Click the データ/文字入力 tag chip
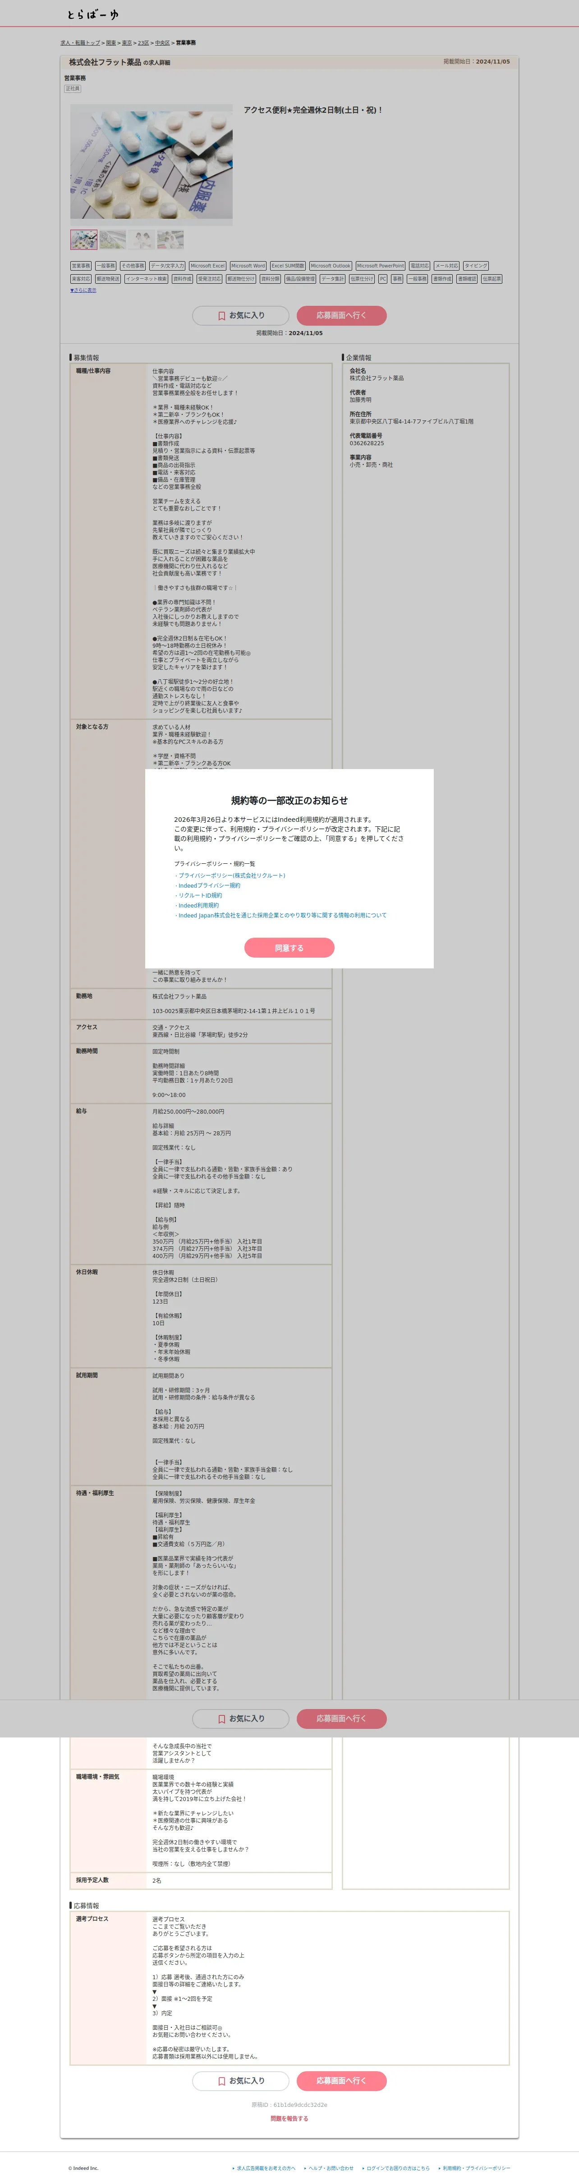Screen dimensions: 579x2184 [x=168, y=266]
